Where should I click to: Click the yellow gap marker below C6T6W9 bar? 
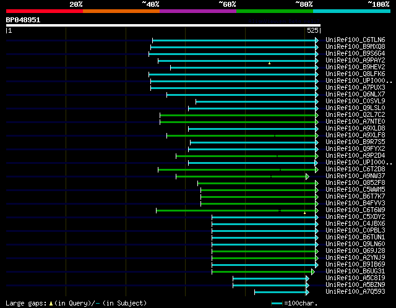coord(304,213)
